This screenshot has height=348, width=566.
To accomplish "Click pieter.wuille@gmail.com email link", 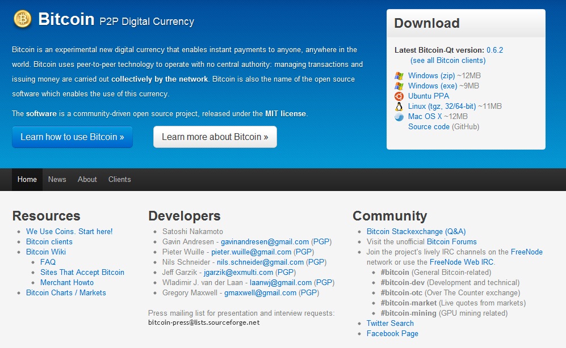I will point(251,252).
